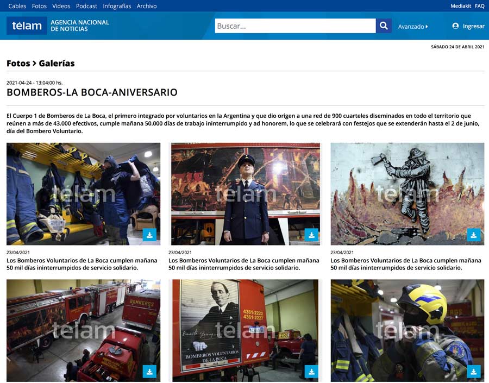The image size is (489, 383).
Task: Open the Télam logo home link
Action: click(x=27, y=26)
